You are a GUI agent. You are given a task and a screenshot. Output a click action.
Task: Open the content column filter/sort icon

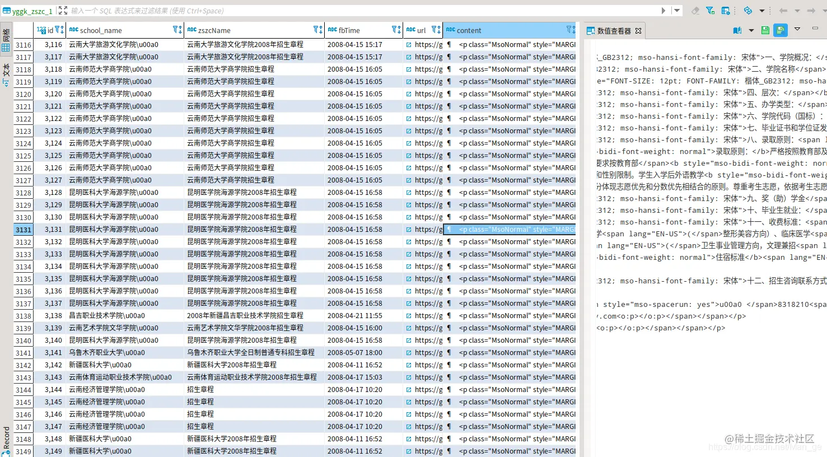[571, 30]
